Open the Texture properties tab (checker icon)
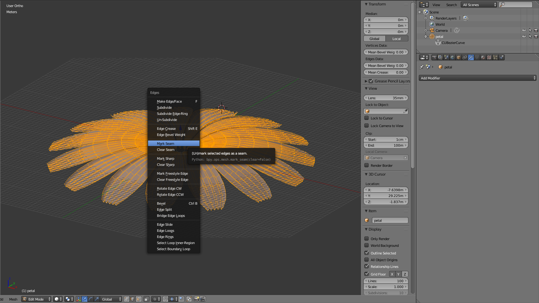Image resolution: width=539 pixels, height=303 pixels. pyautogui.click(x=489, y=57)
